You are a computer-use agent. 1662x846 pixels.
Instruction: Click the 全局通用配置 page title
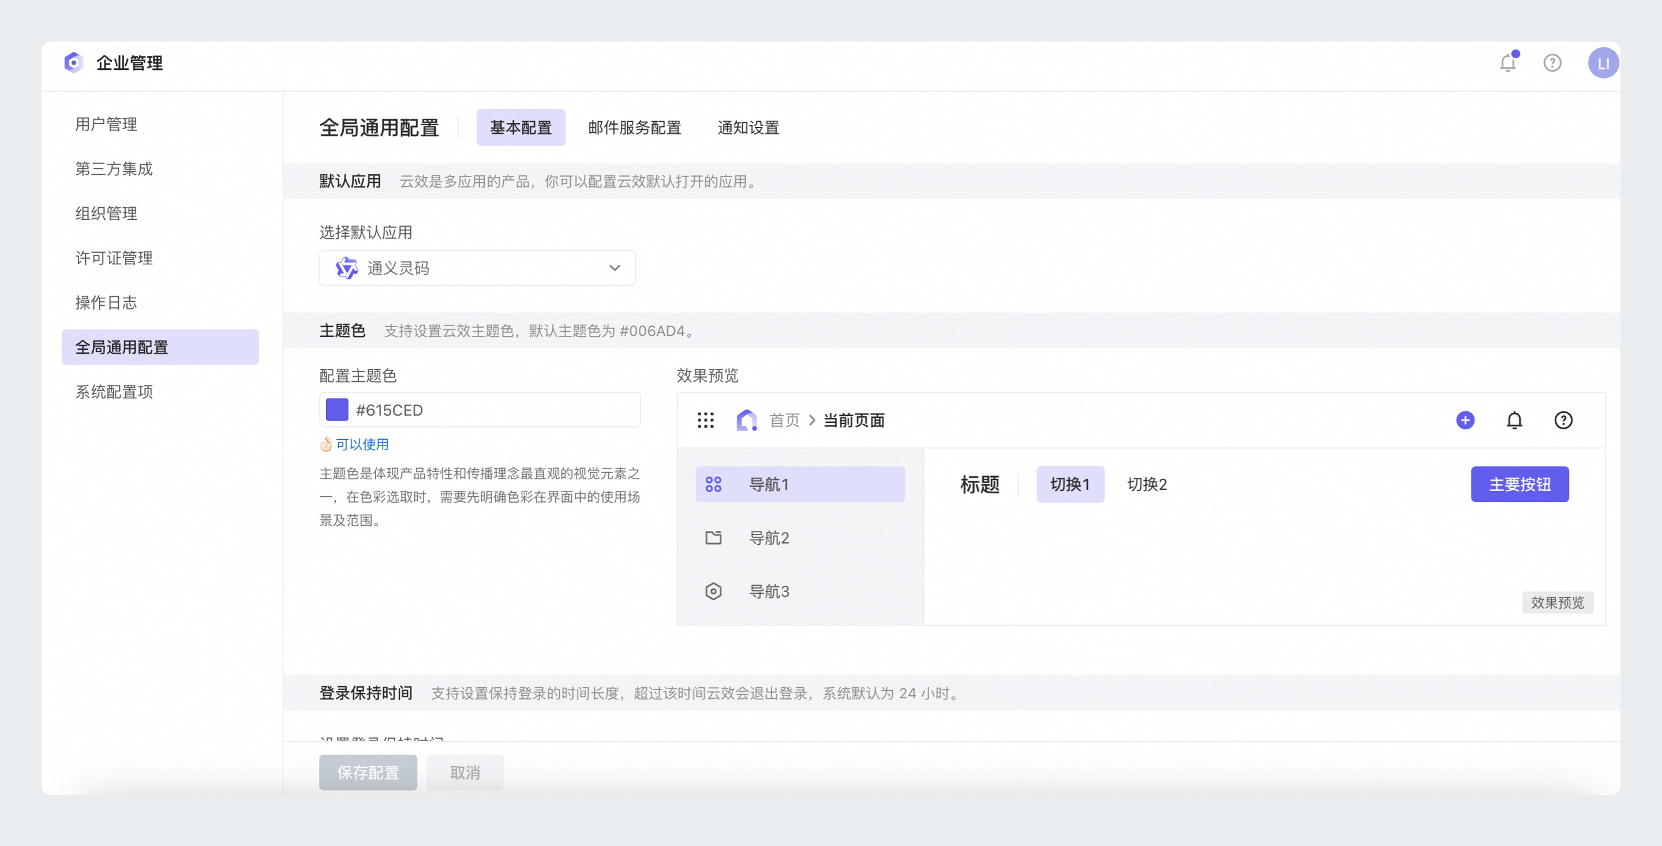click(x=379, y=128)
